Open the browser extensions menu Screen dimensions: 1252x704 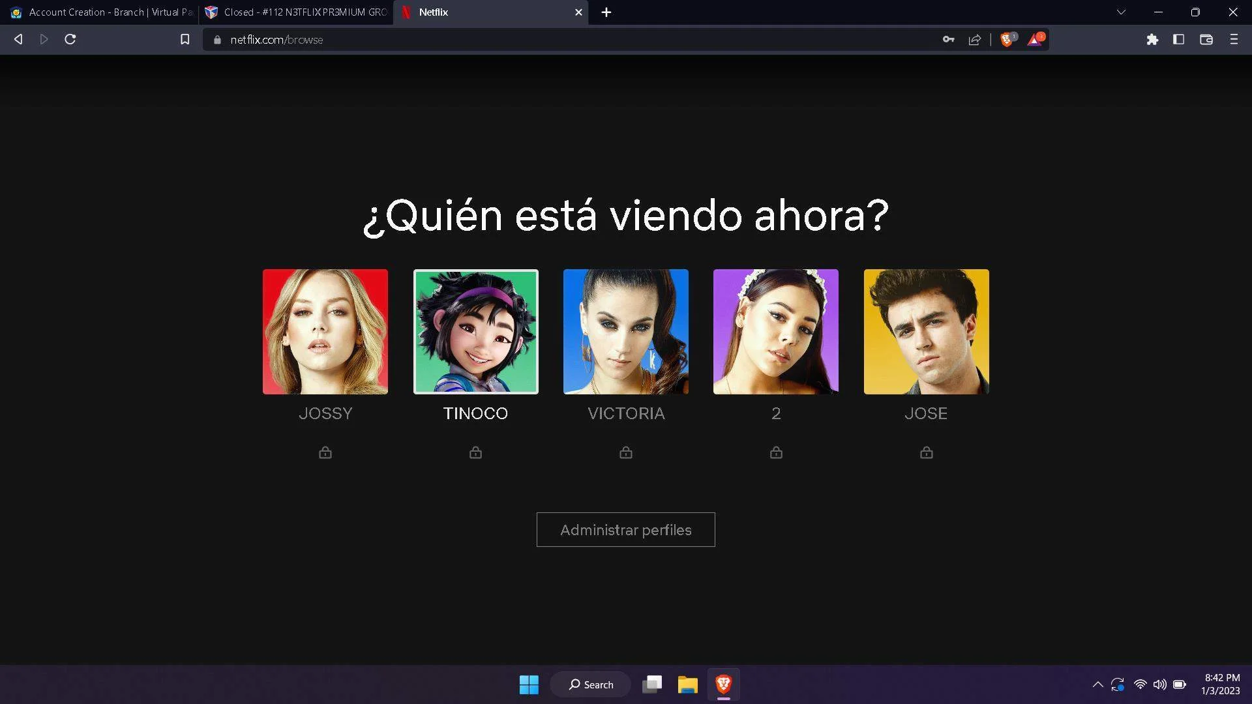[x=1152, y=40]
